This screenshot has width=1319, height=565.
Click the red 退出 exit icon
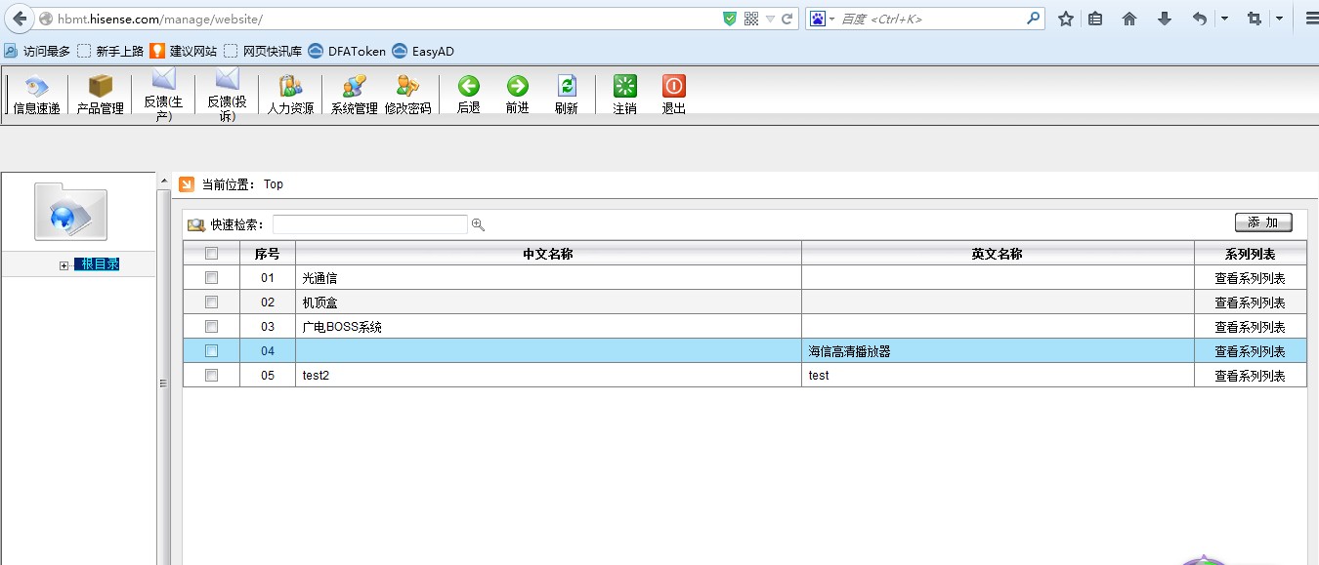coord(674,86)
